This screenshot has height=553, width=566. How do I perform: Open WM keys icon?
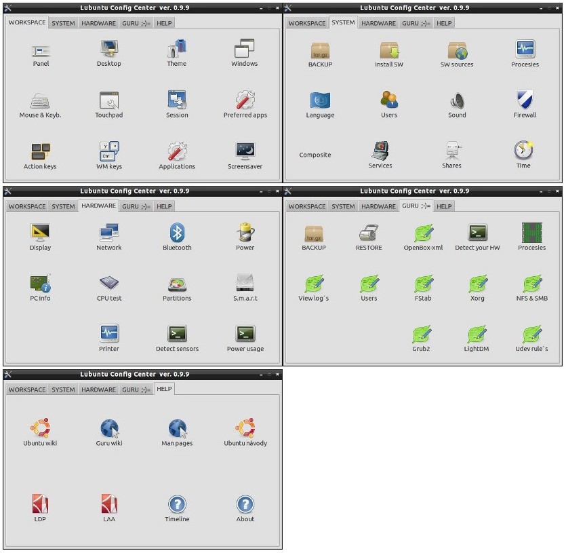tap(109, 151)
